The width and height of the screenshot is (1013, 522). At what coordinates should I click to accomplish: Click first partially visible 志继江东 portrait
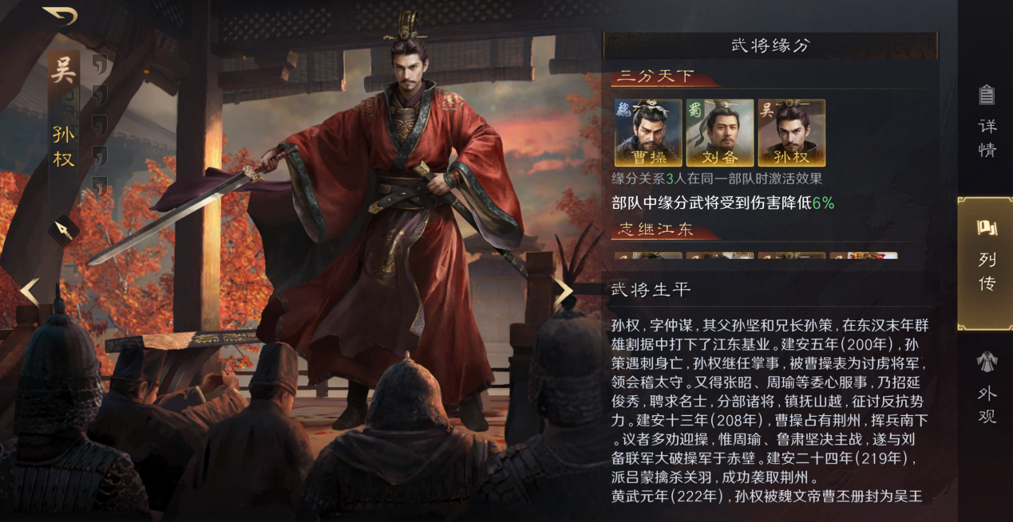tap(648, 256)
